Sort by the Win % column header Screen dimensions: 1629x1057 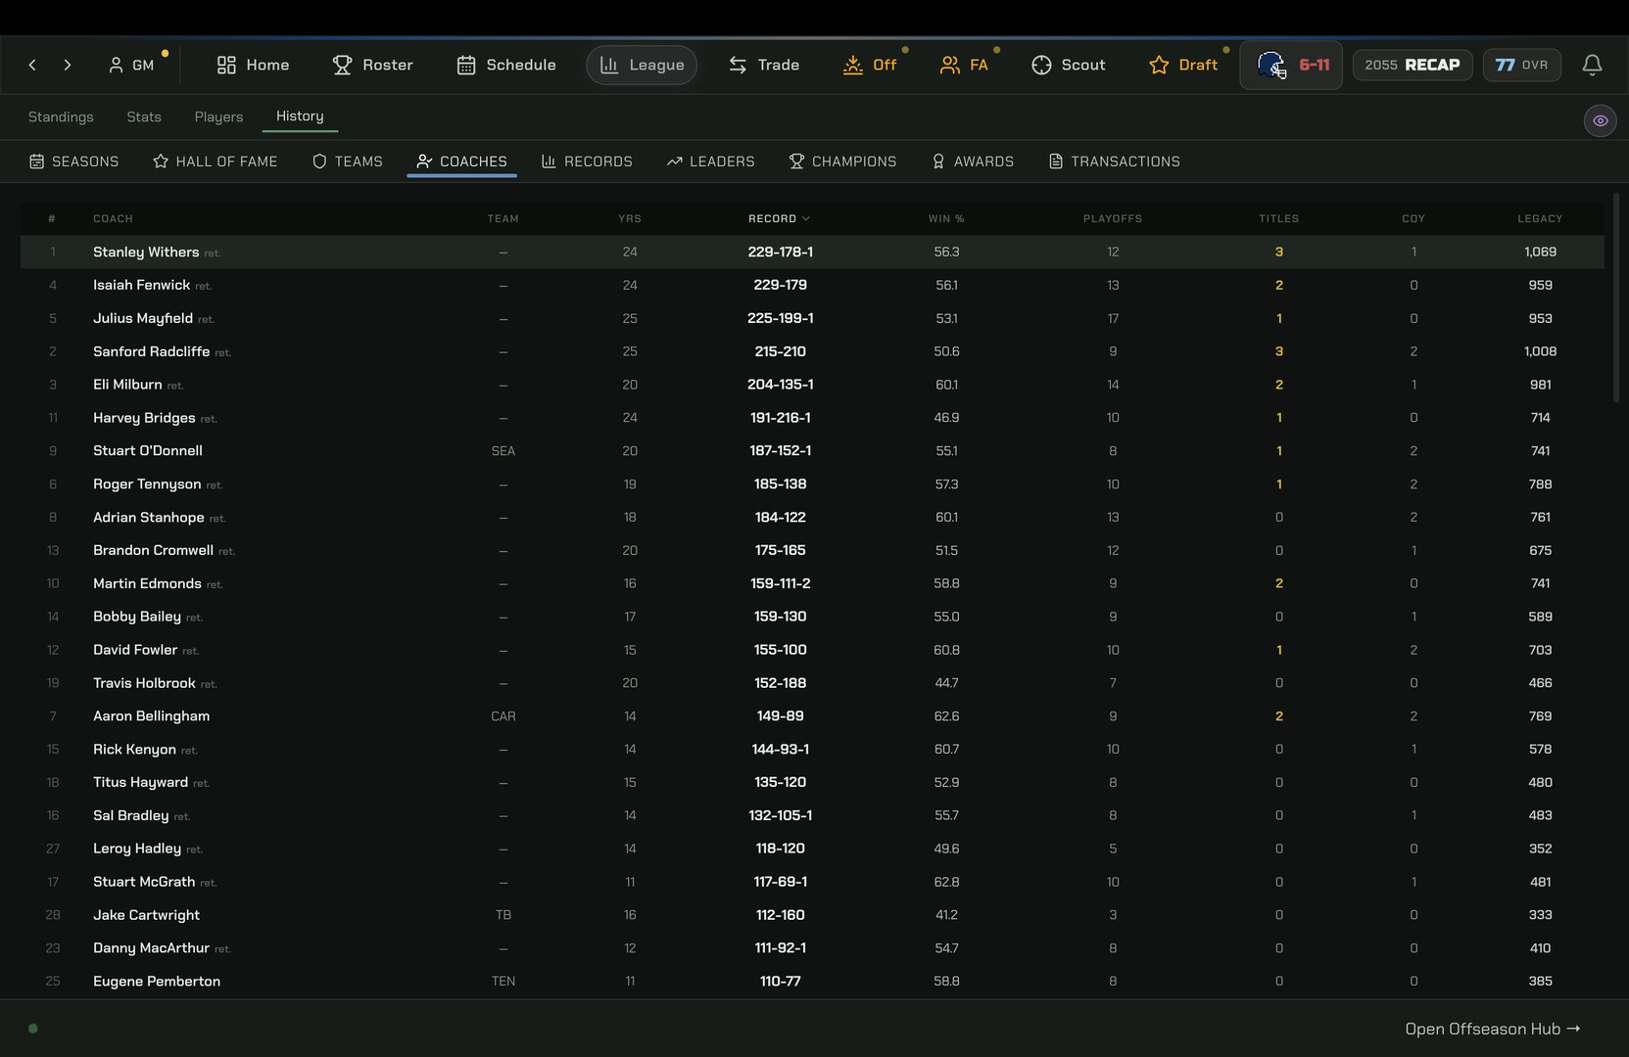[x=946, y=218]
